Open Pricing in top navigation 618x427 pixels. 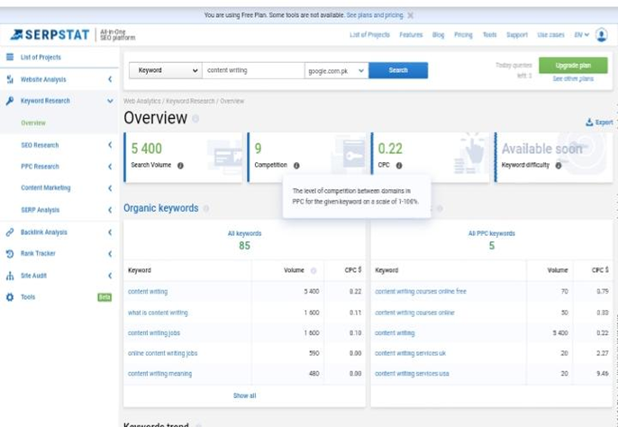(463, 35)
